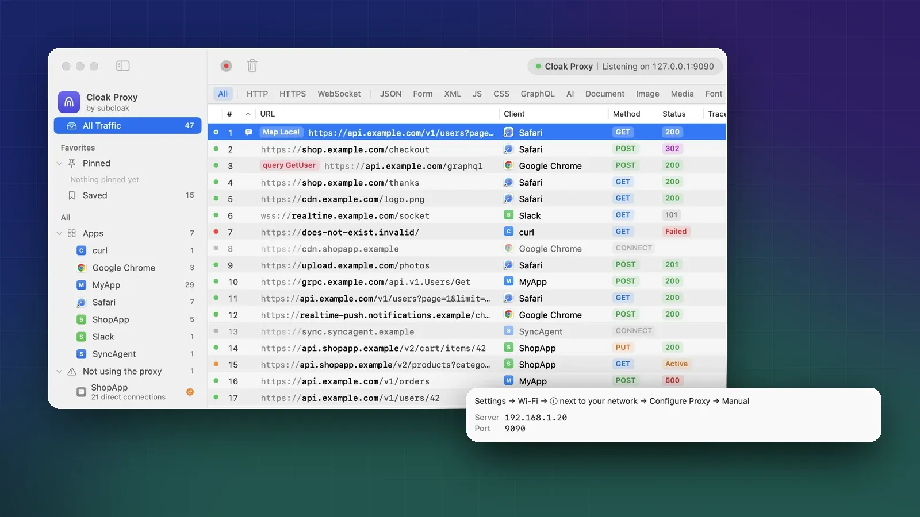Screen dimensions: 920x517
Task: Filter traffic by the JSON tab
Action: [x=390, y=94]
